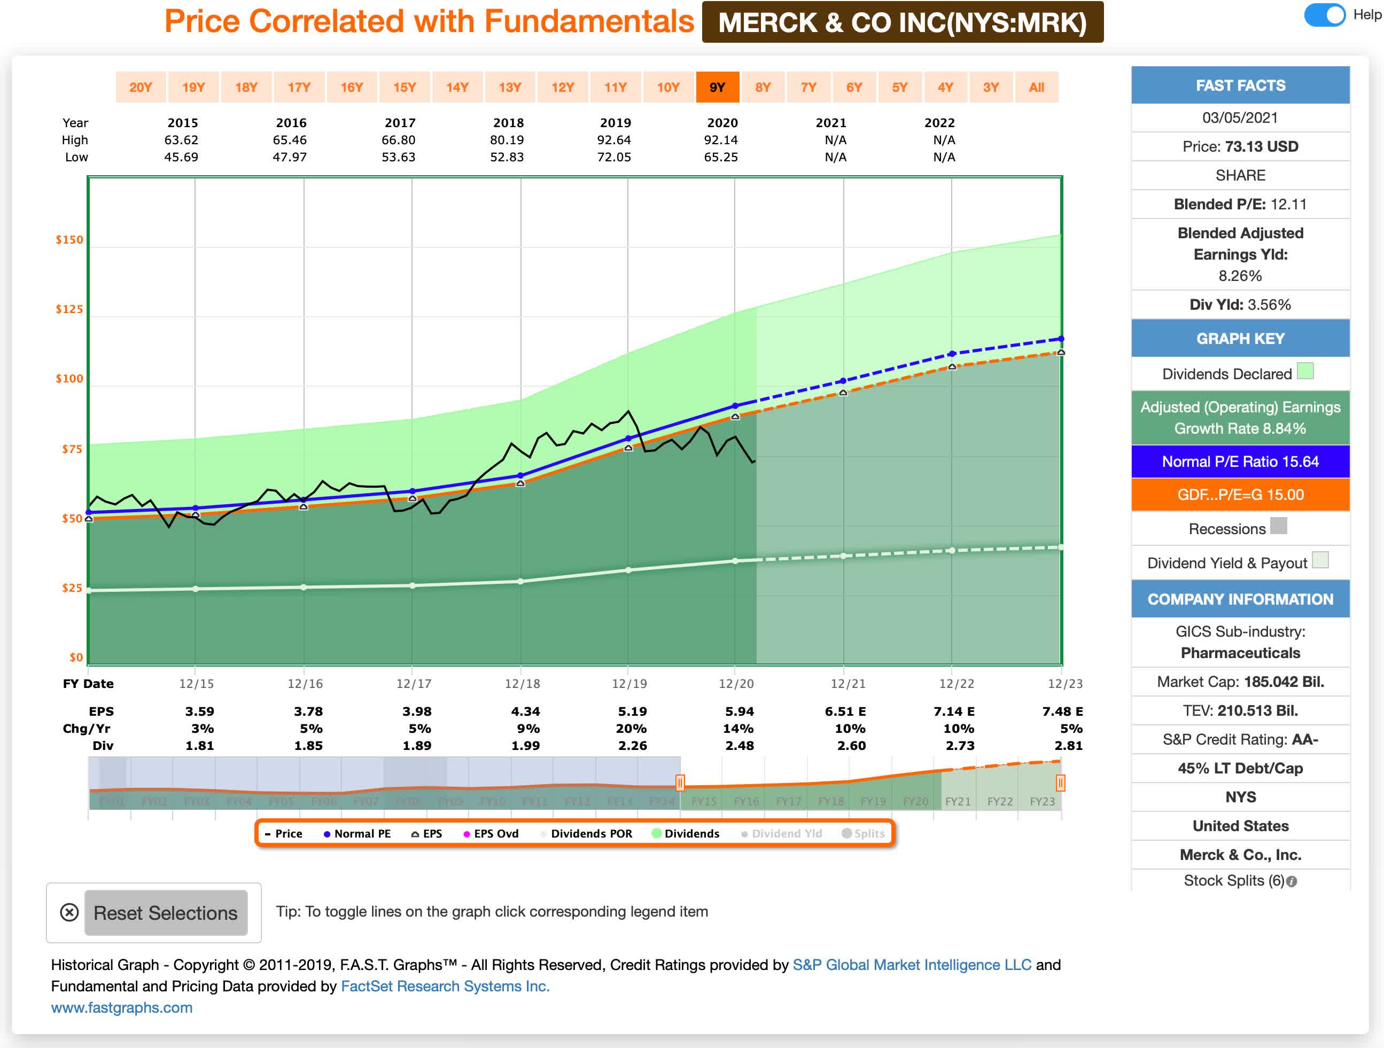Click Dividend Yield & Payout swatch
This screenshot has height=1048, width=1384.
(1320, 560)
